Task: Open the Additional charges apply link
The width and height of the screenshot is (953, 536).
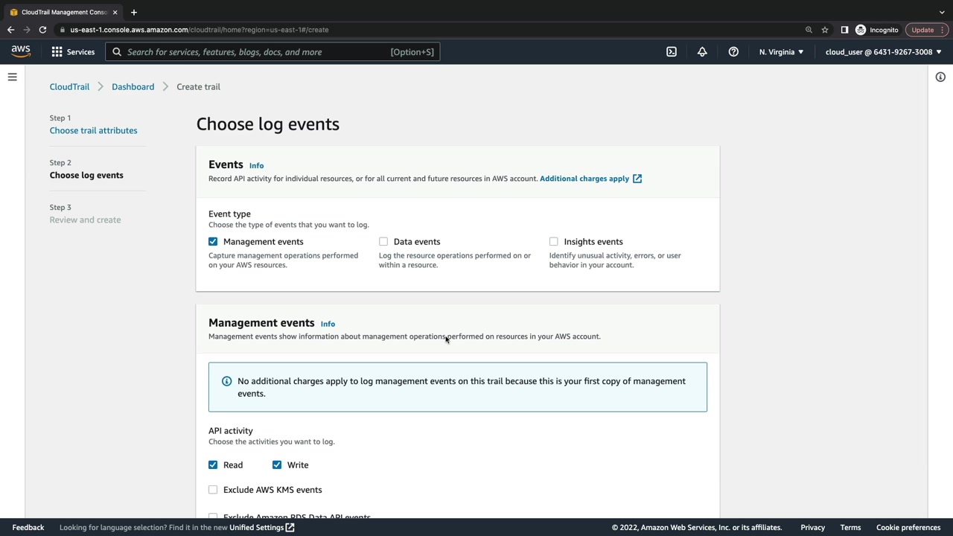Action: click(584, 179)
